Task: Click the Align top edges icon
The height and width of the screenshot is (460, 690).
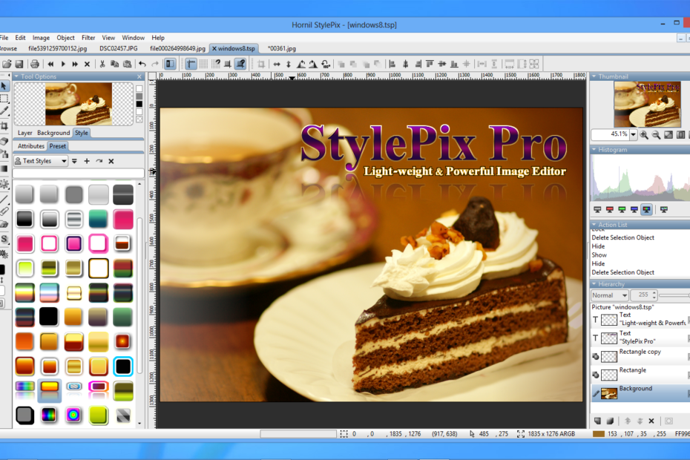Action: tap(430, 65)
